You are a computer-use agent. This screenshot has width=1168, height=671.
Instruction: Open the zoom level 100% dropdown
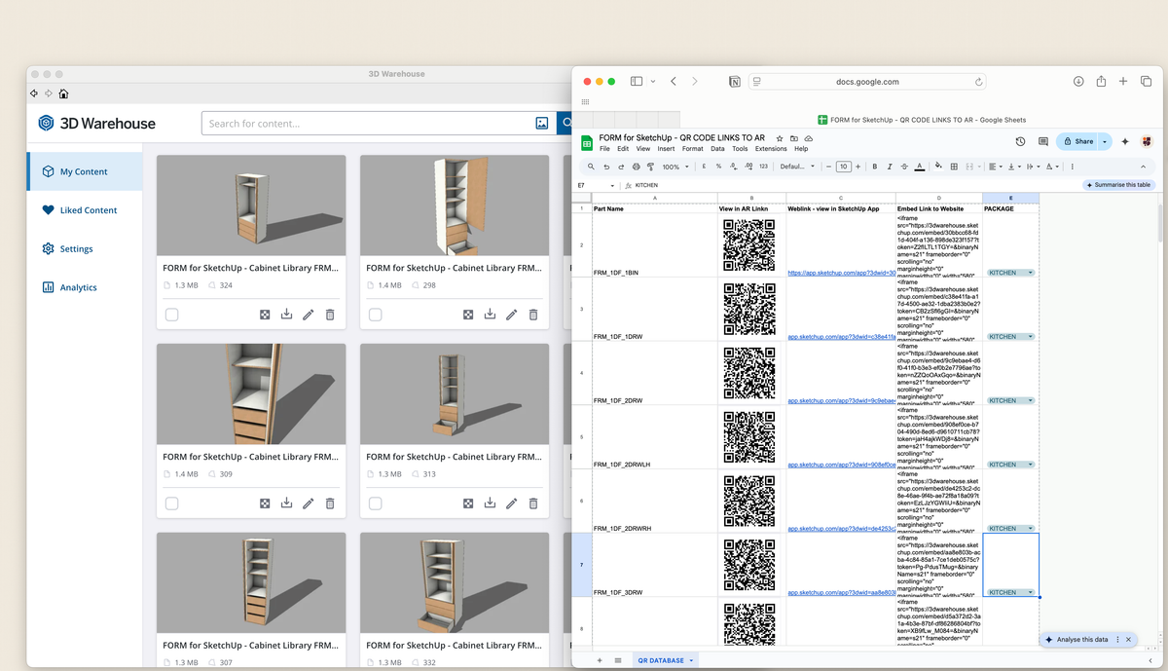[x=674, y=166]
